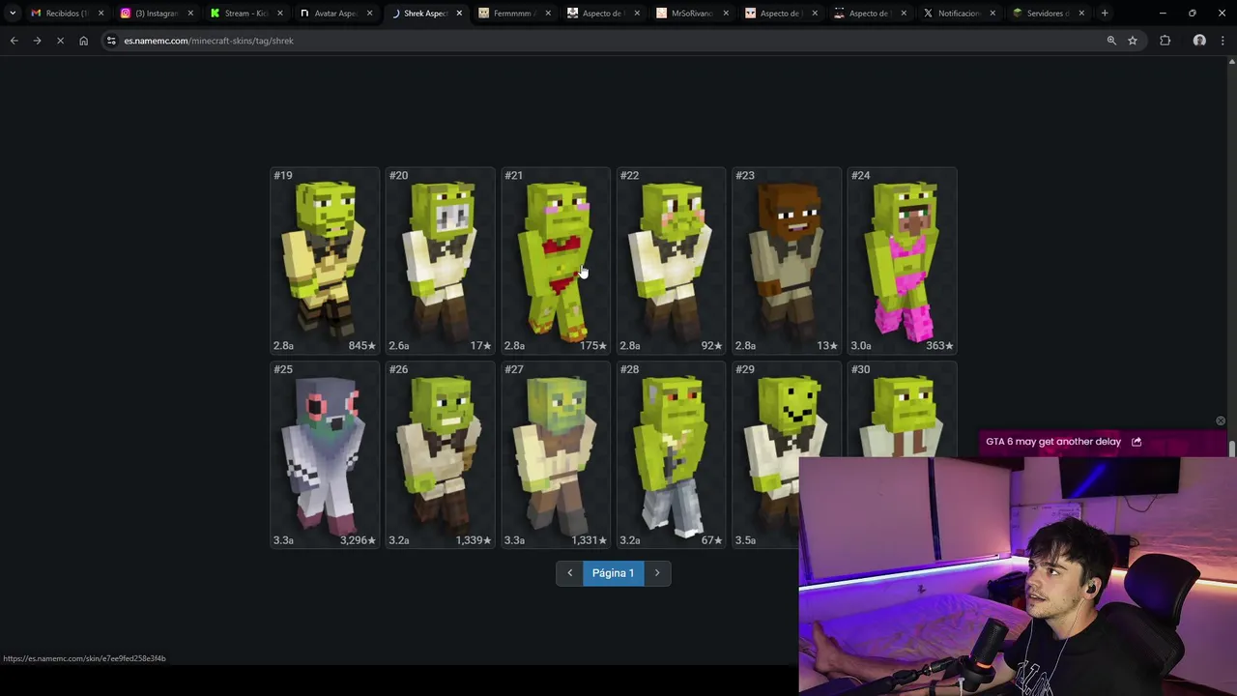1237x696 pixels.
Task: Go to previous page arrow
Action: [x=569, y=573]
